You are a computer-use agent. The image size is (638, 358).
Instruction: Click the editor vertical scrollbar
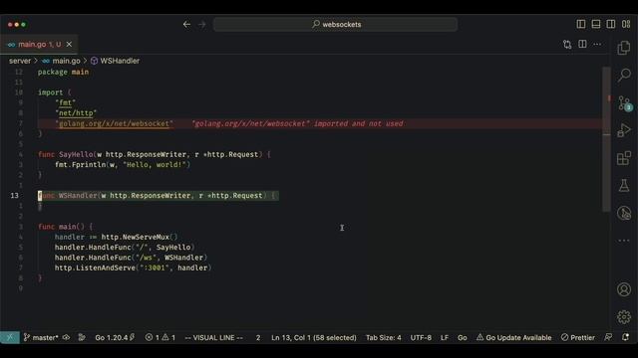point(606,139)
